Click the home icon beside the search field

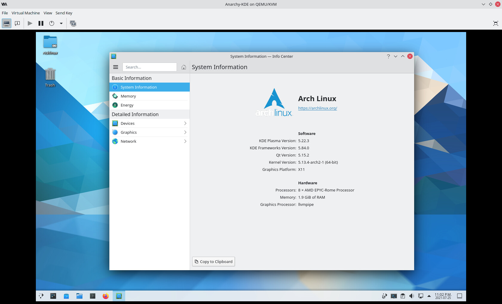pyautogui.click(x=184, y=67)
